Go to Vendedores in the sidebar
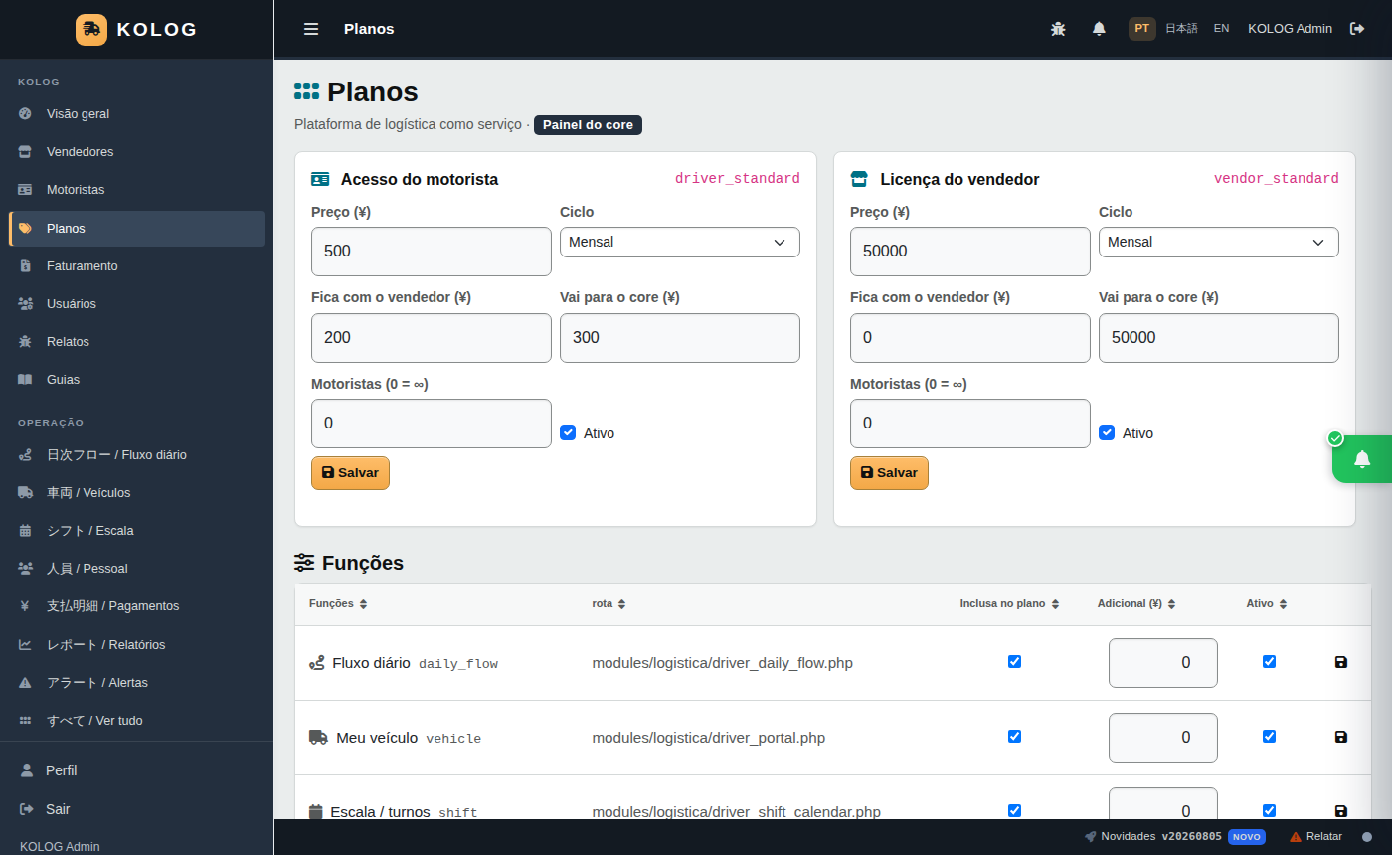The image size is (1392, 855). [137, 152]
